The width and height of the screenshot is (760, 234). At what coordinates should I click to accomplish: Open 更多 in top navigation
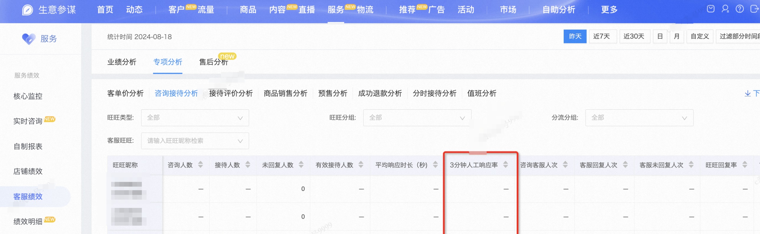[609, 10]
